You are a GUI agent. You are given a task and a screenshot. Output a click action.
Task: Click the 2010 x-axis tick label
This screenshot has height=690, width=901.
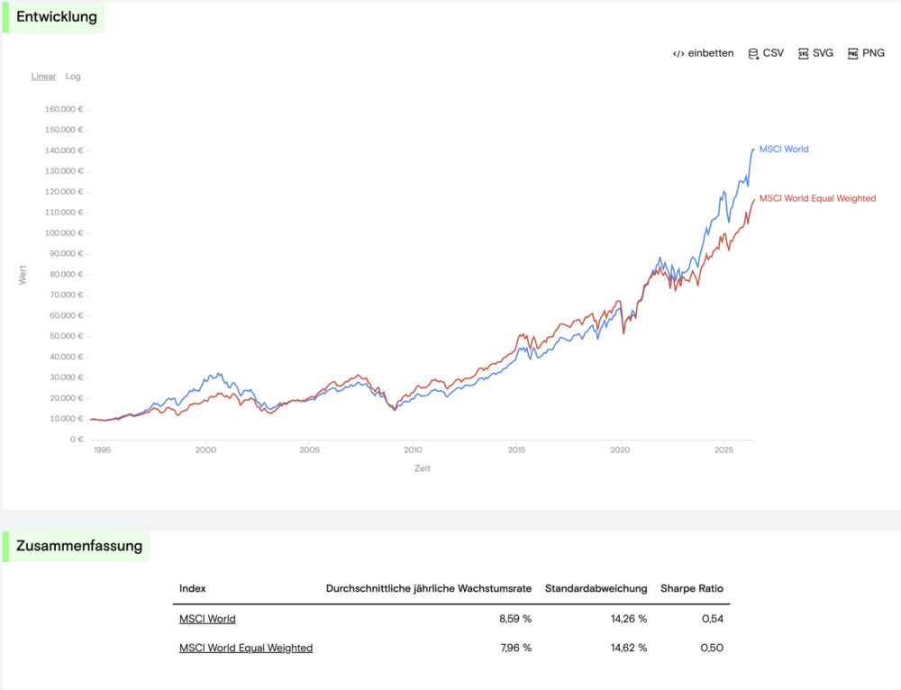point(413,449)
